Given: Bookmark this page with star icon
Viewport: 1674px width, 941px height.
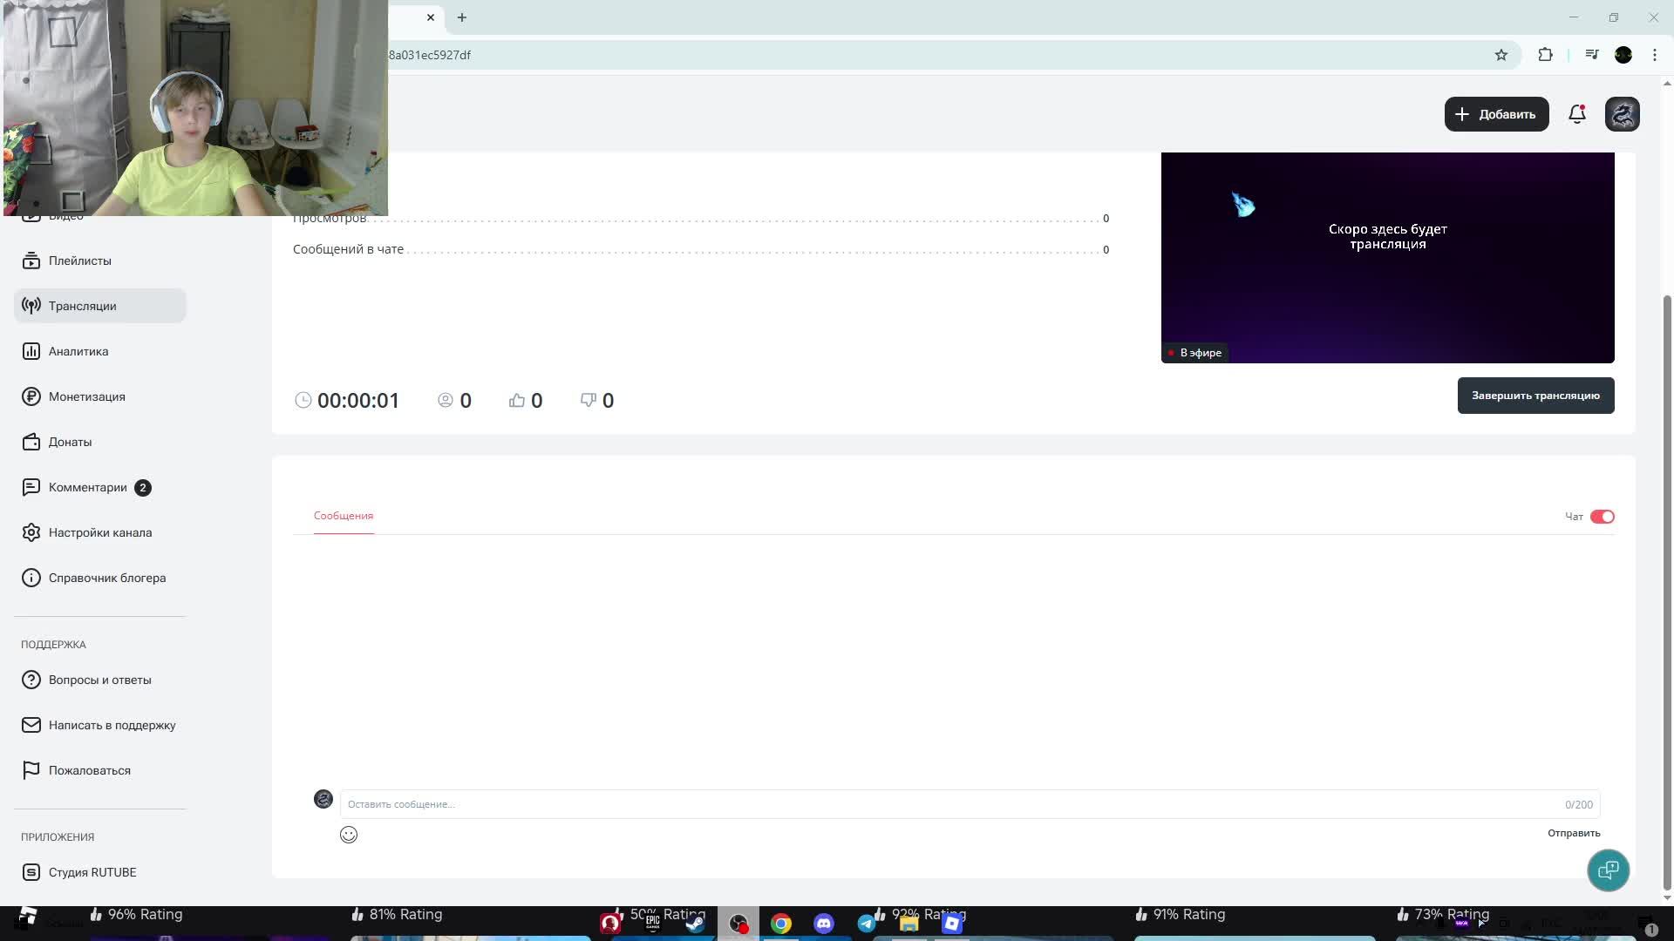Looking at the screenshot, I should [x=1500, y=55].
